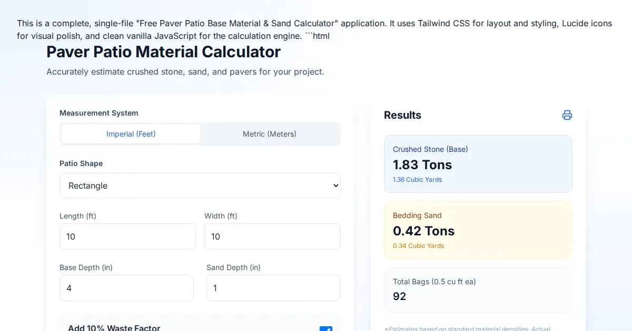Click the Length (ft) input field
This screenshot has width=632, height=331.
[x=127, y=236]
